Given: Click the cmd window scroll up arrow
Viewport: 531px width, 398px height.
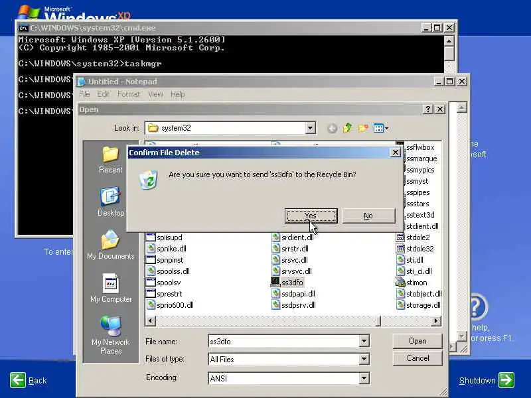Looking at the screenshot, I should pyautogui.click(x=449, y=41).
